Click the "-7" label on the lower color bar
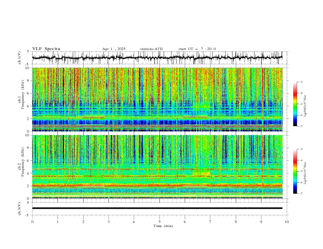This screenshot has height=249, width=323. (x=301, y=194)
